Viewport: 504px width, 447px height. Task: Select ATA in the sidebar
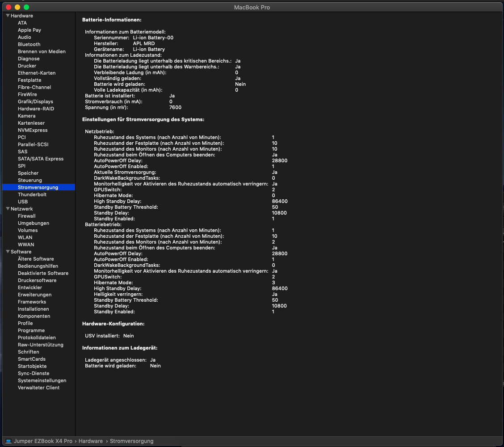tap(22, 23)
